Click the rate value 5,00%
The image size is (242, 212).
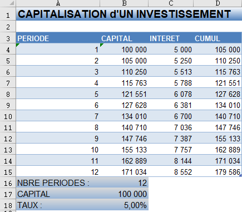pyautogui.click(x=124, y=205)
